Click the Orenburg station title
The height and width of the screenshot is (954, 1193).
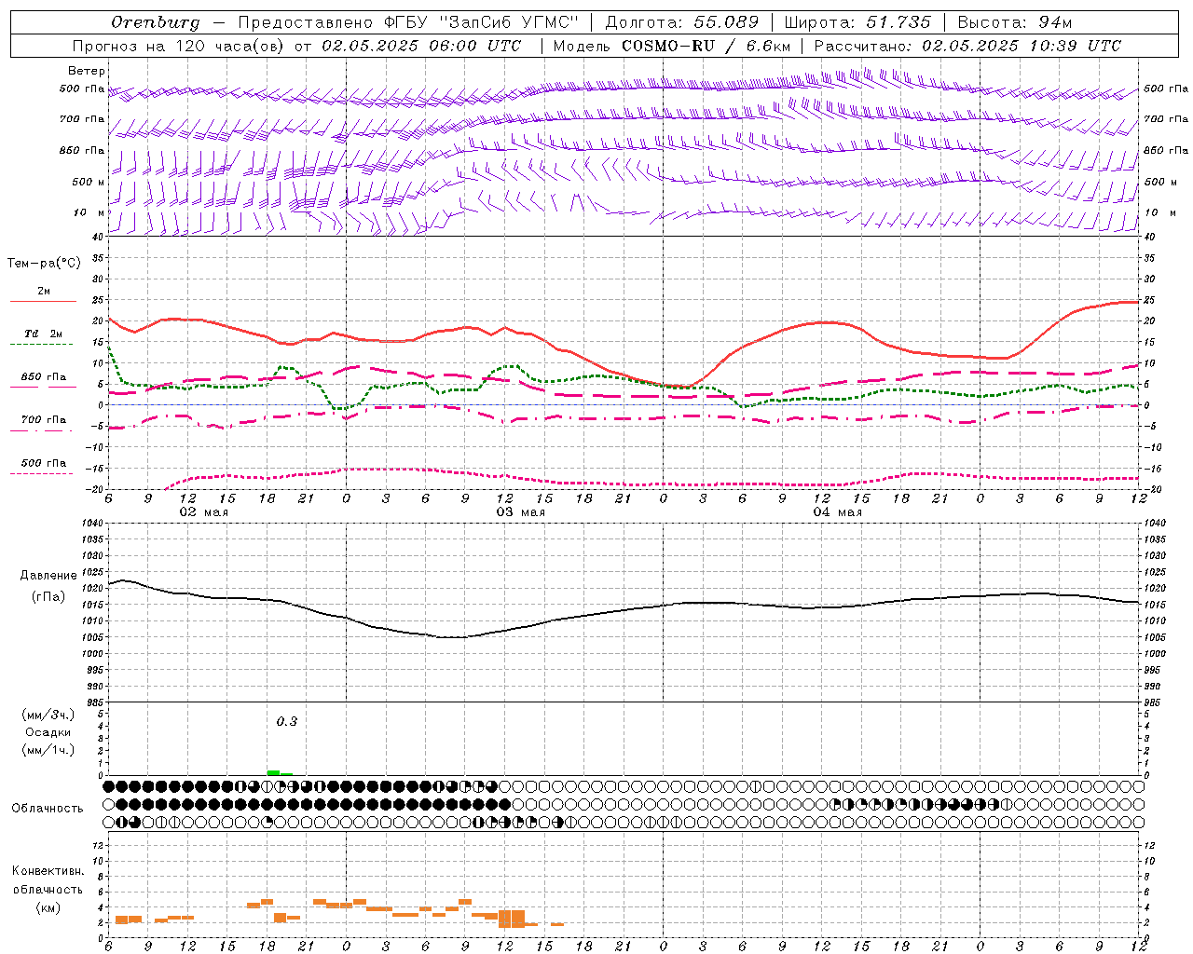pos(155,21)
